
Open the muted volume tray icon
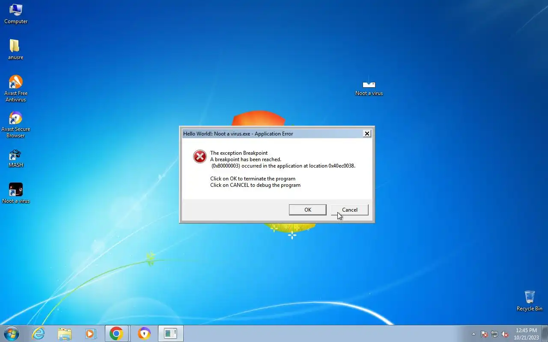point(505,334)
